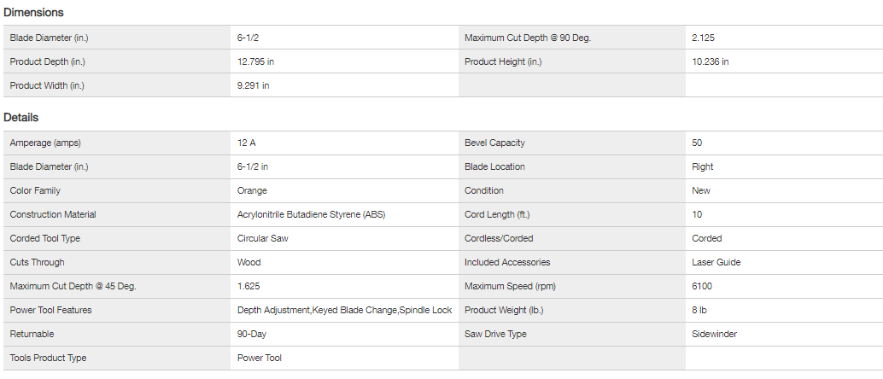Click the 12.795 in value
883x379 pixels.
(x=255, y=61)
